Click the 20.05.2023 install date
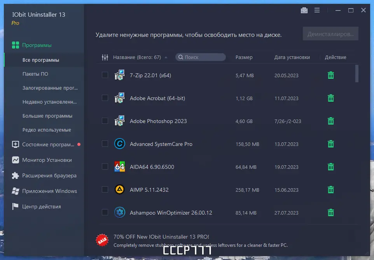This screenshot has height=260, width=374. click(x=286, y=75)
